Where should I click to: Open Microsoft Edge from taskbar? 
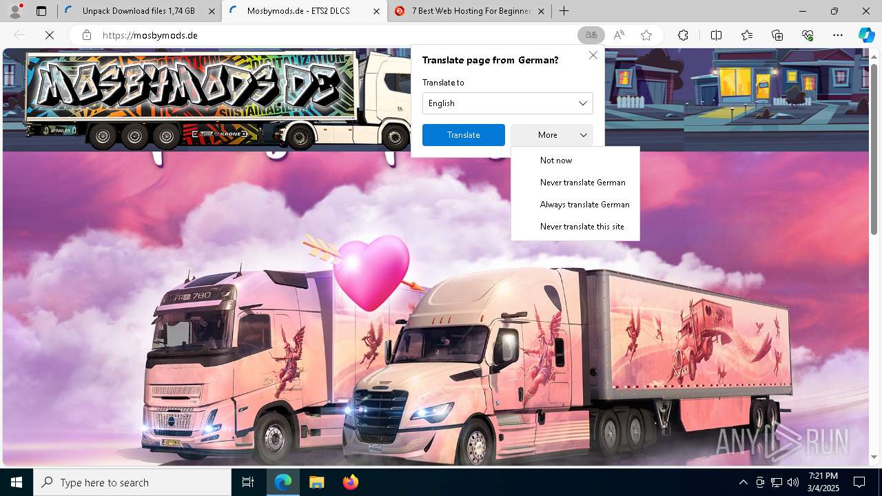(x=283, y=482)
